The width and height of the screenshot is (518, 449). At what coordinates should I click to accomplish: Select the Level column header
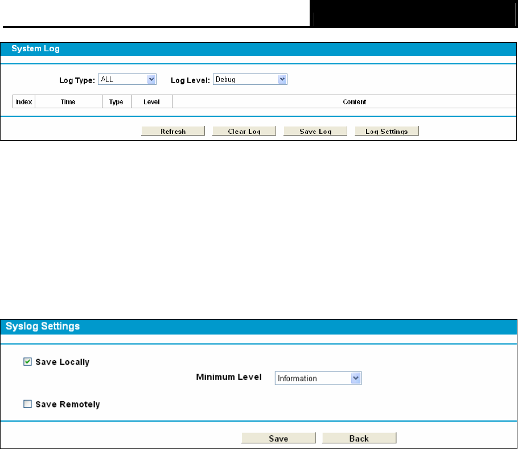coord(151,101)
